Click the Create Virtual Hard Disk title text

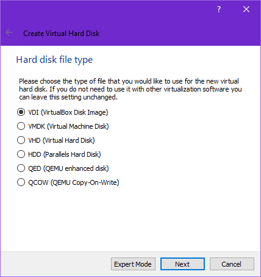pyautogui.click(x=62, y=34)
